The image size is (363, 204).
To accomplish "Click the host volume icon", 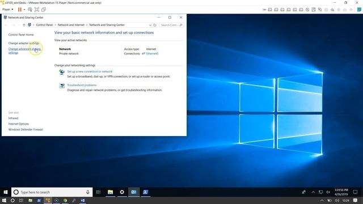I will 337,201.
